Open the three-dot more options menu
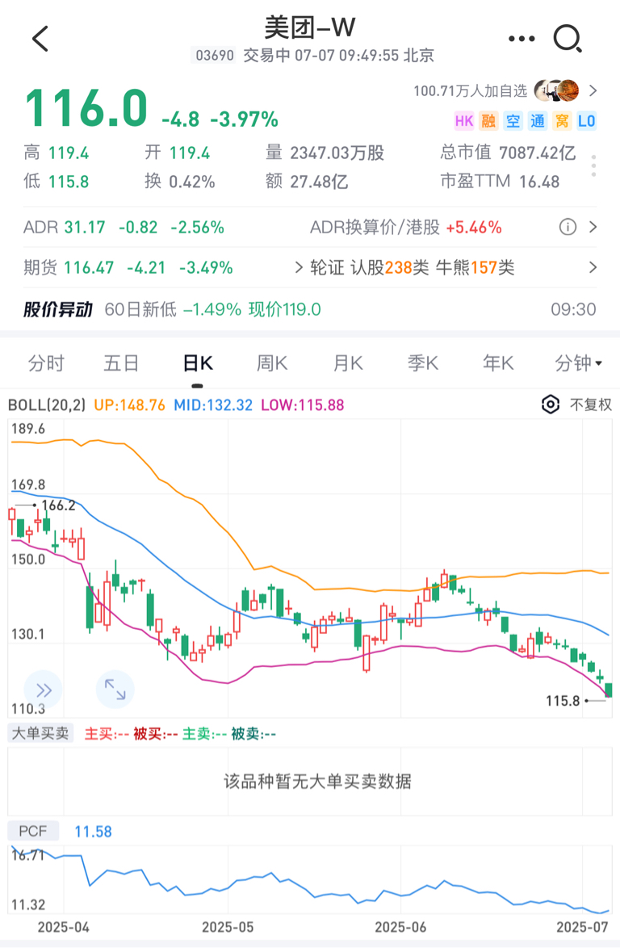620x948 pixels. [x=522, y=39]
